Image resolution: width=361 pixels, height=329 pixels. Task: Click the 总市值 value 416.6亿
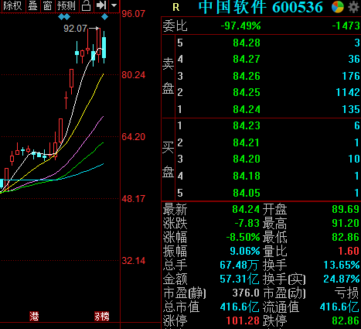tap(240, 307)
